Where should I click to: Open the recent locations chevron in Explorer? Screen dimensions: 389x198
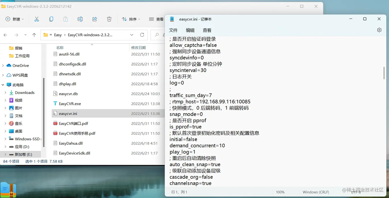pyautogui.click(x=25, y=35)
